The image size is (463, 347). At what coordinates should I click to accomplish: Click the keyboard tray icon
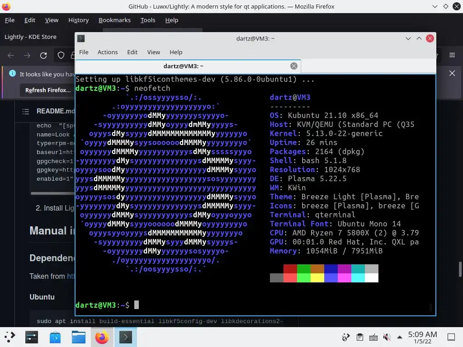coord(373,337)
